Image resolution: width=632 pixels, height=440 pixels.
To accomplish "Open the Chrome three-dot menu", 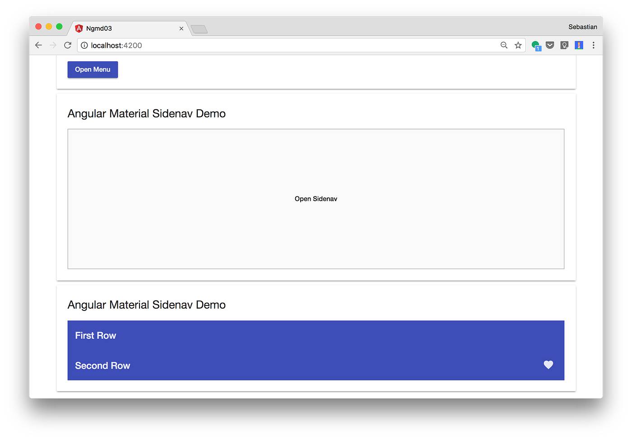I will pos(593,45).
